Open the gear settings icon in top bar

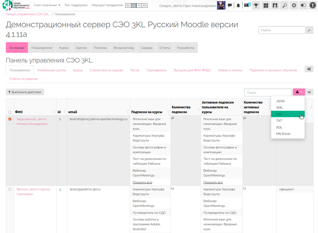294,6
